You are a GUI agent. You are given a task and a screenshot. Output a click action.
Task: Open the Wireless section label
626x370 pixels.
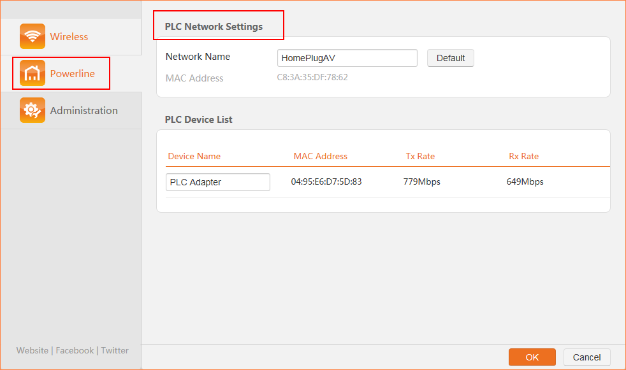(x=69, y=37)
